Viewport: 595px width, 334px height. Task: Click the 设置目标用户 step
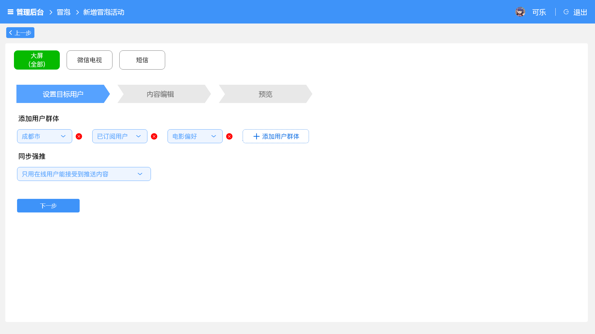point(63,94)
